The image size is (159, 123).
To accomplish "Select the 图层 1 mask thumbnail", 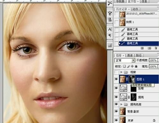I will [132, 79].
